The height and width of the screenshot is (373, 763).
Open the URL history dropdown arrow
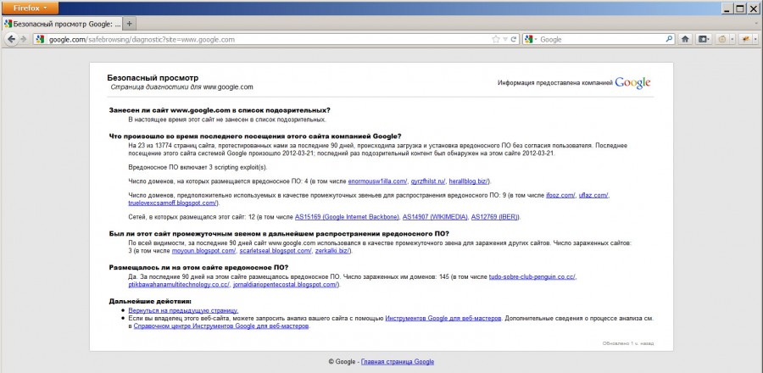[505, 39]
